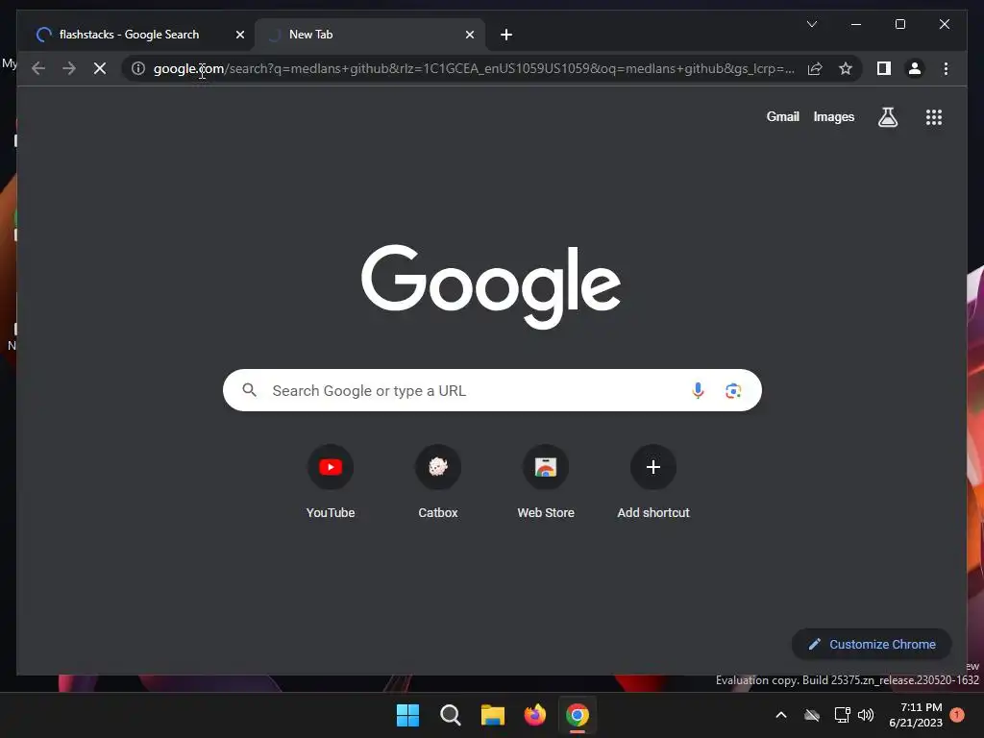Viewport: 984px width, 738px height.
Task: Open a new tab with plus button
Action: click(x=506, y=35)
